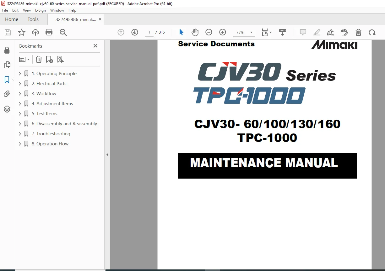Open the security lock panel
This screenshot has width=385, height=271.
click(x=7, y=50)
